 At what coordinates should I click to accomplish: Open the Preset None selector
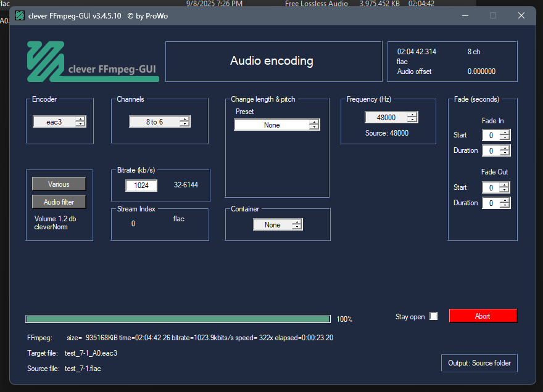click(277, 125)
